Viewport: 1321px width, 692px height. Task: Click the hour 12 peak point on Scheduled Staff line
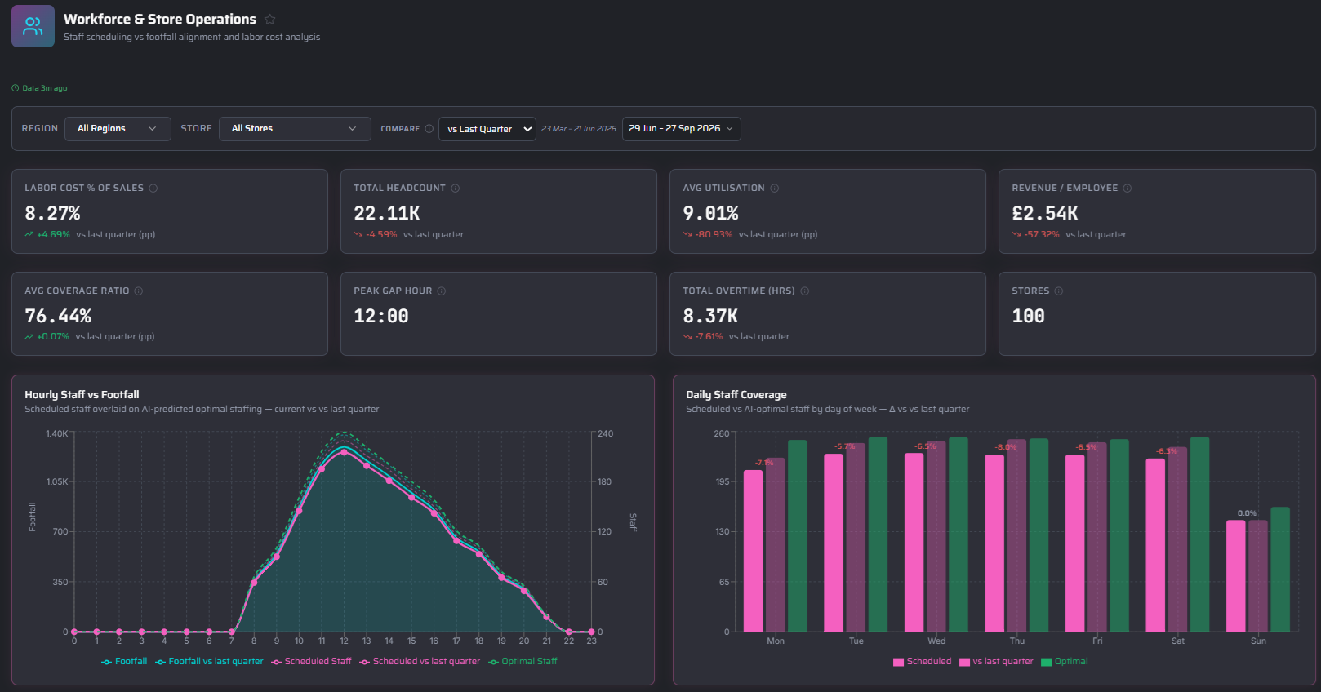(344, 452)
